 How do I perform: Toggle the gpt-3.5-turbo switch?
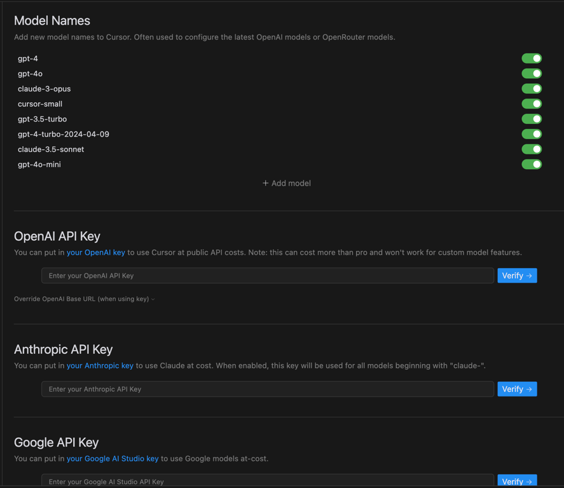click(x=532, y=119)
